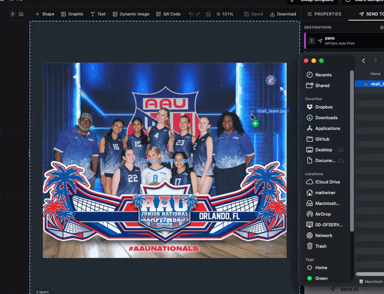Screen dimensions: 384x294
Task: Click Macintosh in the Finder path bar
Action: click(371, 282)
